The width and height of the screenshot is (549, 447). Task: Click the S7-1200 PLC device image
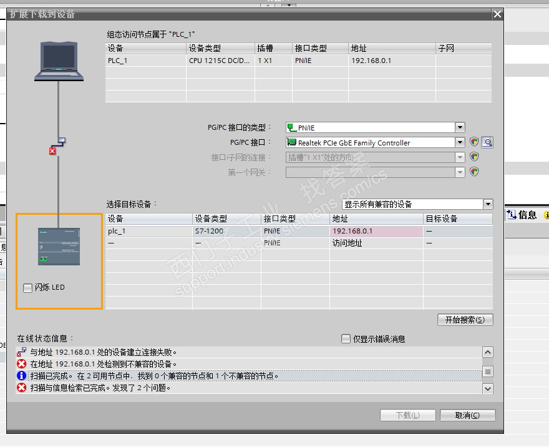(59, 246)
